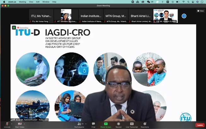This screenshot has width=206, height=129.
Task: Click the Zoom Meeting window title
Action: [103, 6]
